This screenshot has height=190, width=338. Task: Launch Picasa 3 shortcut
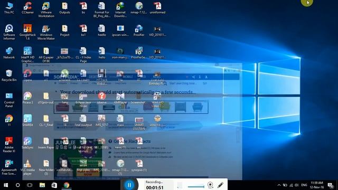[x=27, y=98]
